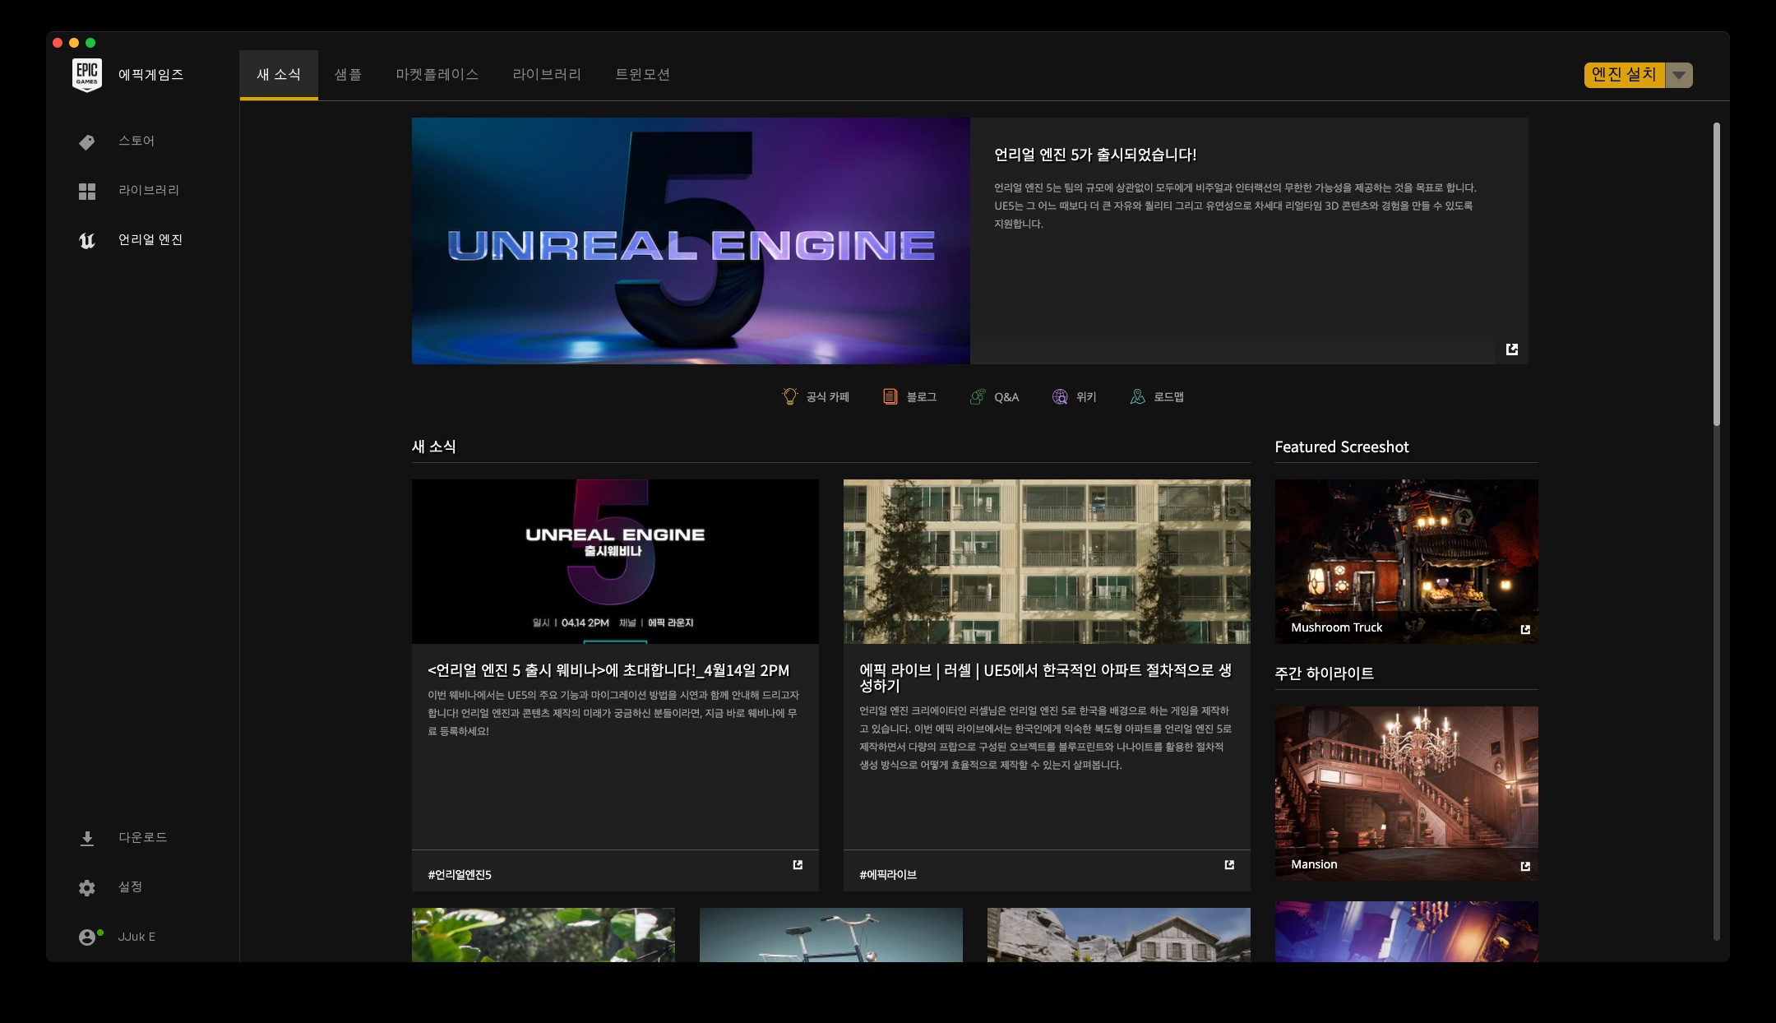Open the Store via tag icon
The height and width of the screenshot is (1023, 1776).
pyautogui.click(x=87, y=142)
